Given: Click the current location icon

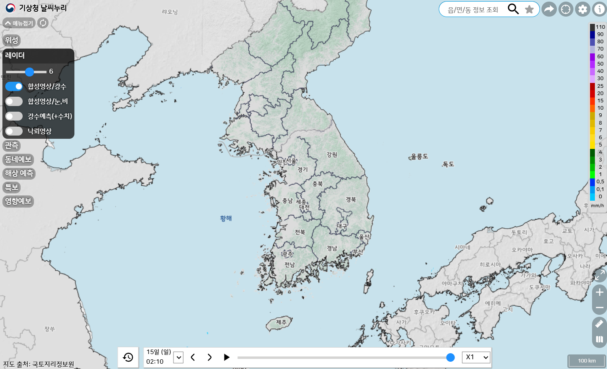Looking at the screenshot, I should point(565,9).
